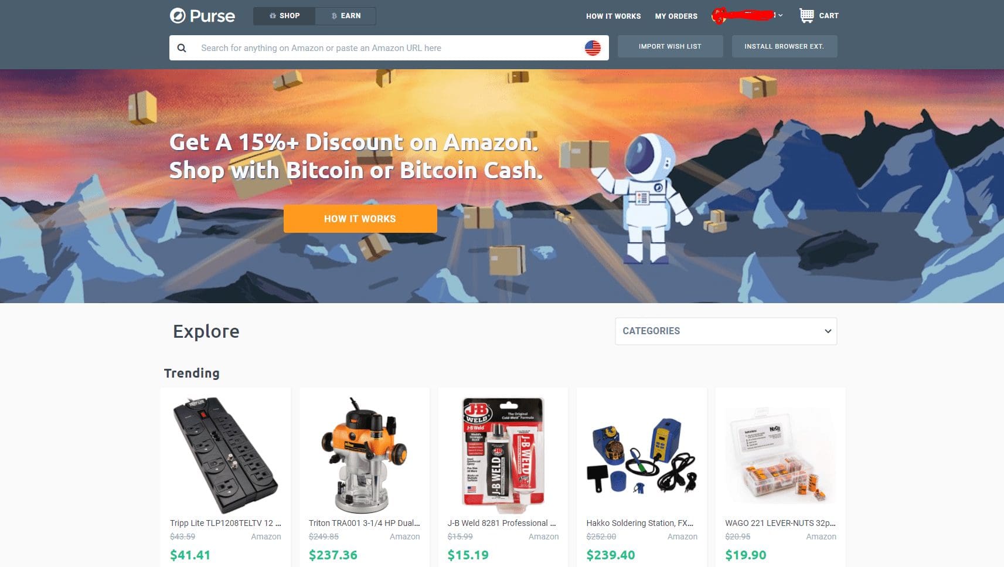The image size is (1004, 567).
Task: Expand the account username dropdown
Action: (747, 16)
